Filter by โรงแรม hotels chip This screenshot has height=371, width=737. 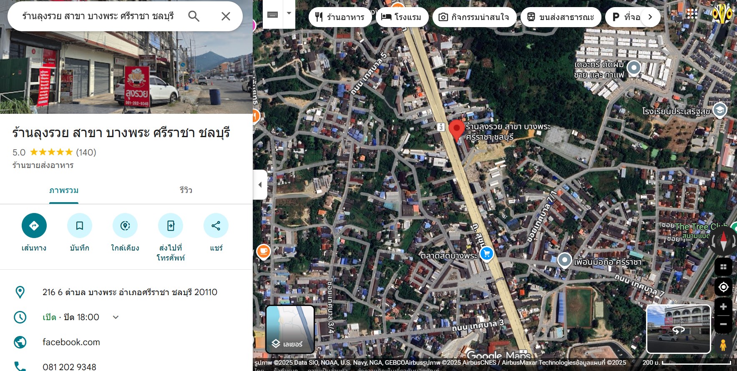point(402,17)
